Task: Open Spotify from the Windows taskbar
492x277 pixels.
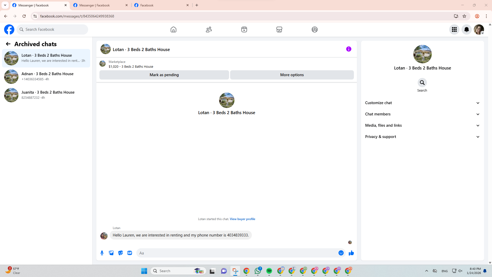Action: (269, 271)
